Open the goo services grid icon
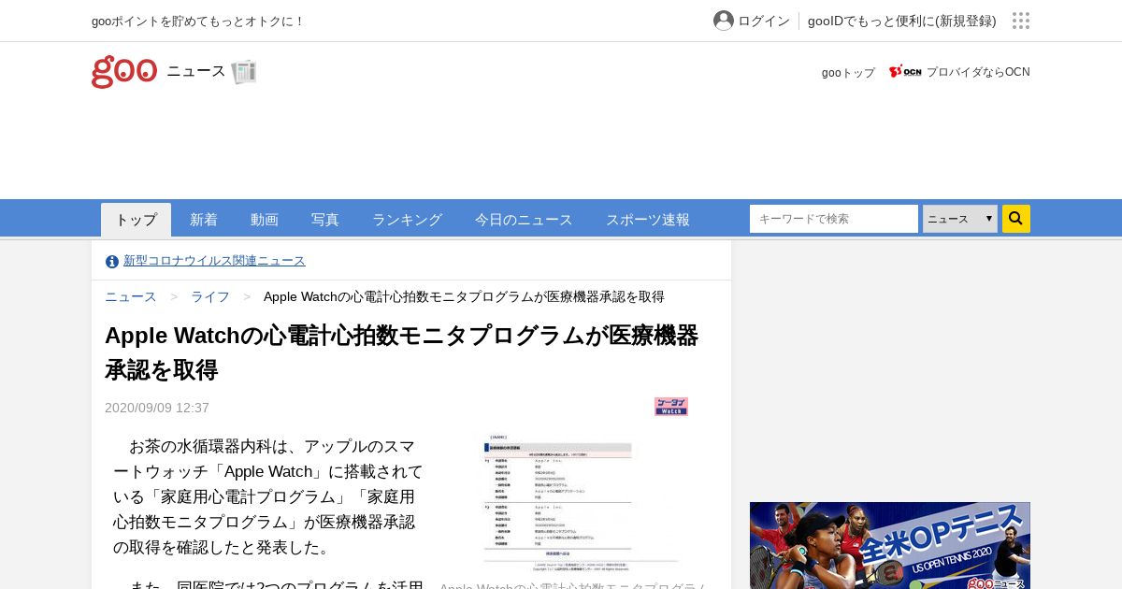1122x589 pixels. click(1021, 21)
